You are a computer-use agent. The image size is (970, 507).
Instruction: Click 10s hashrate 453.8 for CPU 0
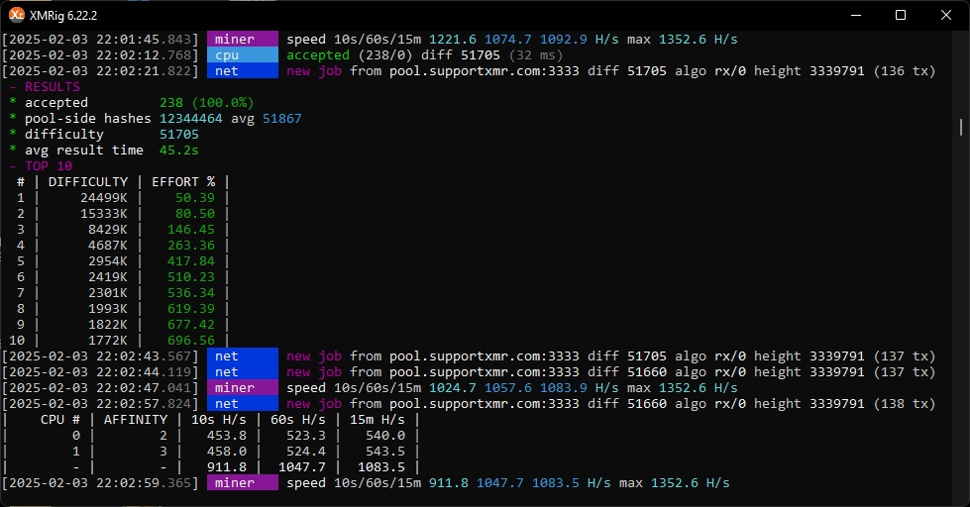[227, 436]
